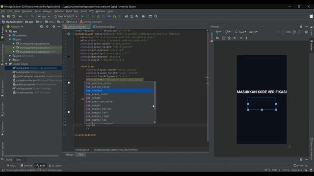Open the orientation dropdown in Preview

click(x=228, y=32)
